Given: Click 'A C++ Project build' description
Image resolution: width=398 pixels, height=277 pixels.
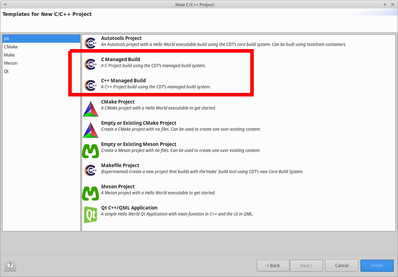Looking at the screenshot, I should (156, 87).
